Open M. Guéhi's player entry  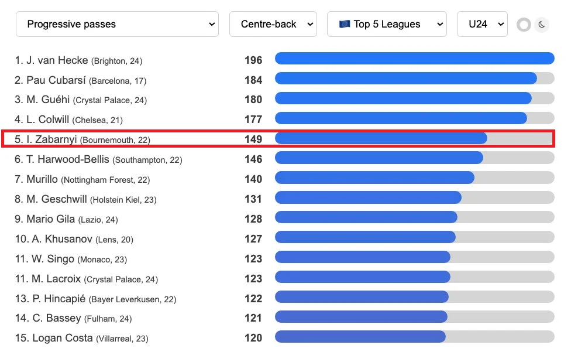coord(49,100)
